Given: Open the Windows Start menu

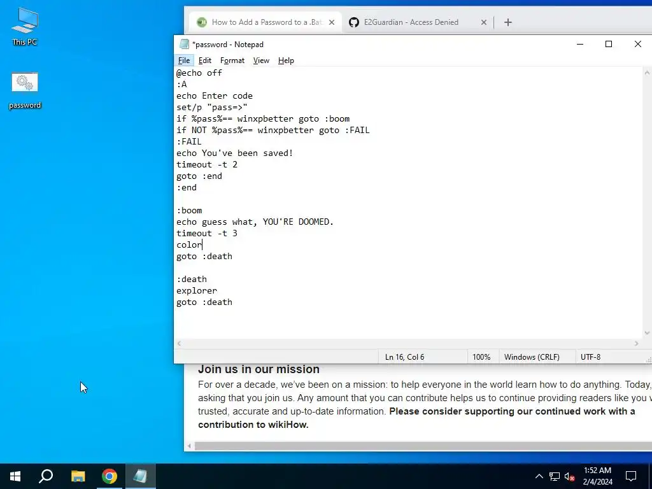Looking at the screenshot, I should (x=15, y=476).
